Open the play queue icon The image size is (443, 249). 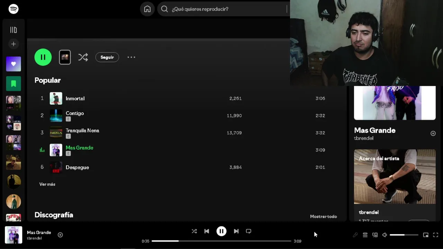click(x=365, y=235)
